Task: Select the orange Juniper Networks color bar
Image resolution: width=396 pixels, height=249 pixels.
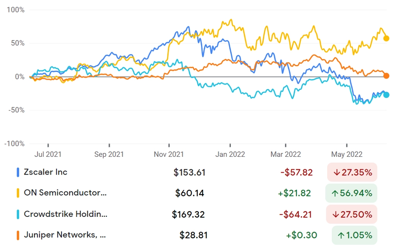Action: 18,235
